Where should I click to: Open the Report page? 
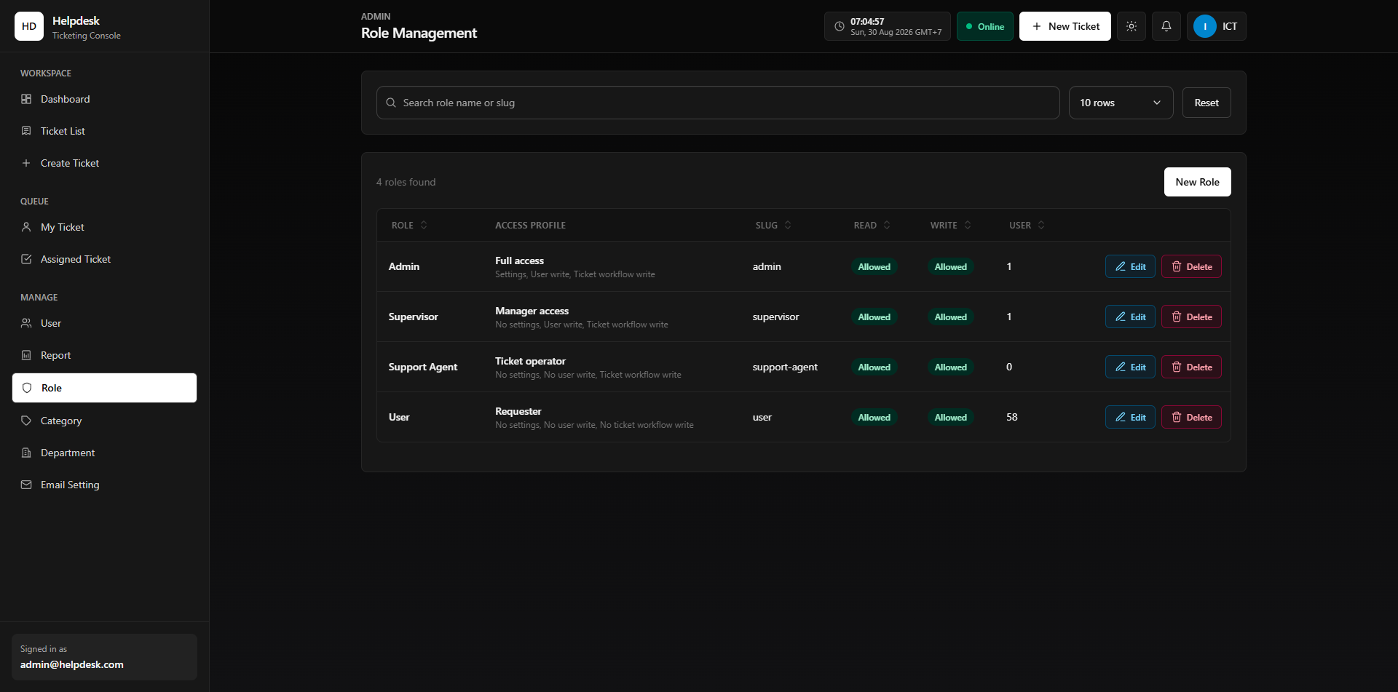104,355
